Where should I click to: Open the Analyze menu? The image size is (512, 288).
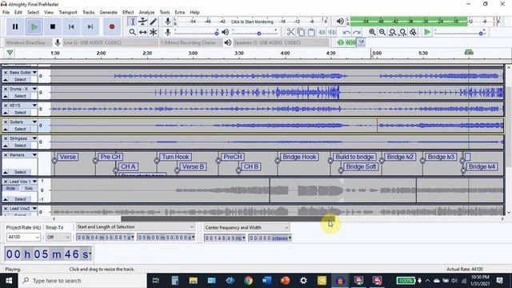pyautogui.click(x=146, y=13)
